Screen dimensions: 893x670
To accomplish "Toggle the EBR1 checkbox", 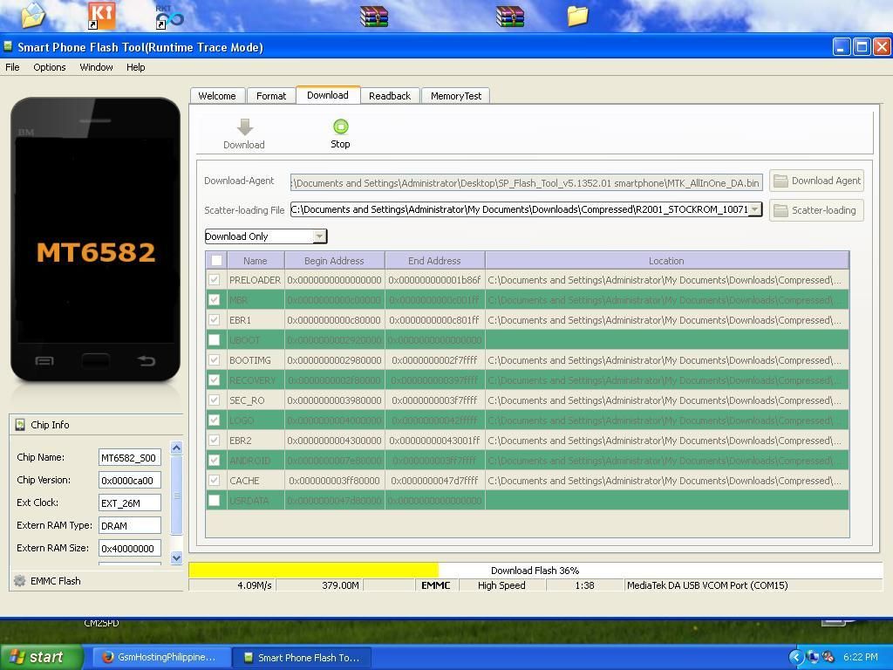I will [x=215, y=319].
